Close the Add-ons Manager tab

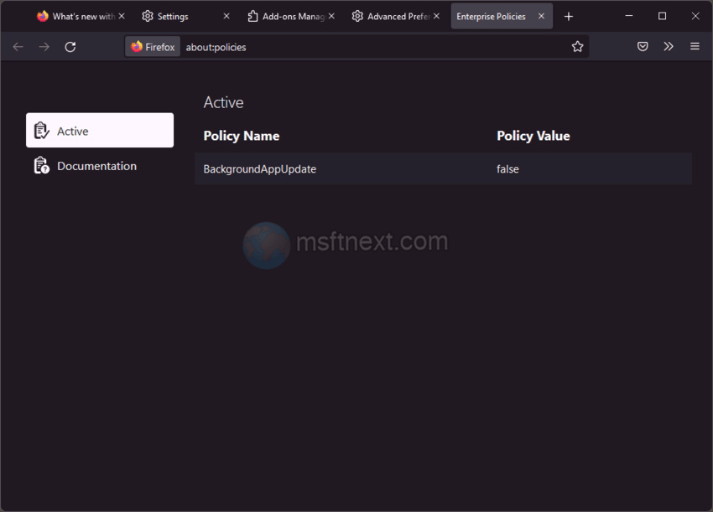pyautogui.click(x=331, y=16)
